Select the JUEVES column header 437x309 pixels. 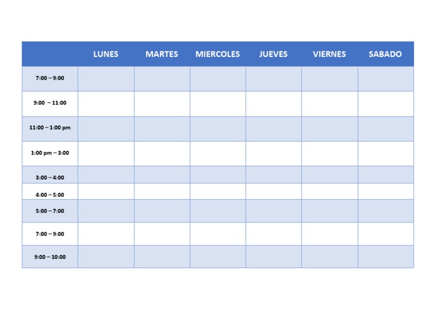(273, 54)
